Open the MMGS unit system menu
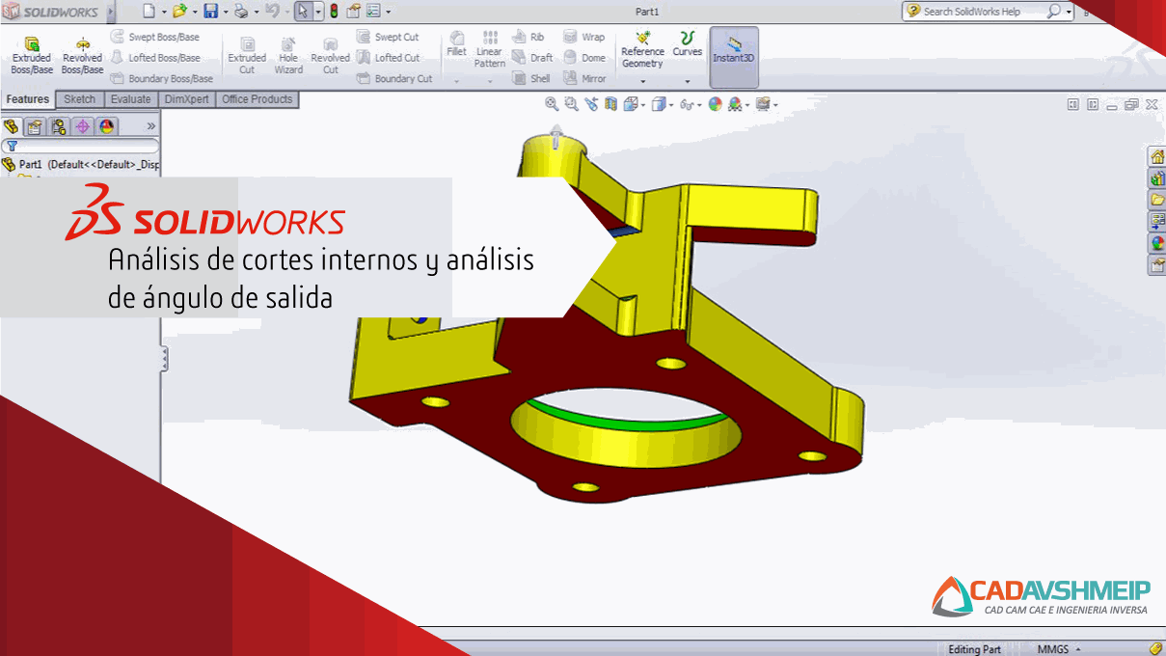The width and height of the screenshot is (1166, 656). (1058, 649)
